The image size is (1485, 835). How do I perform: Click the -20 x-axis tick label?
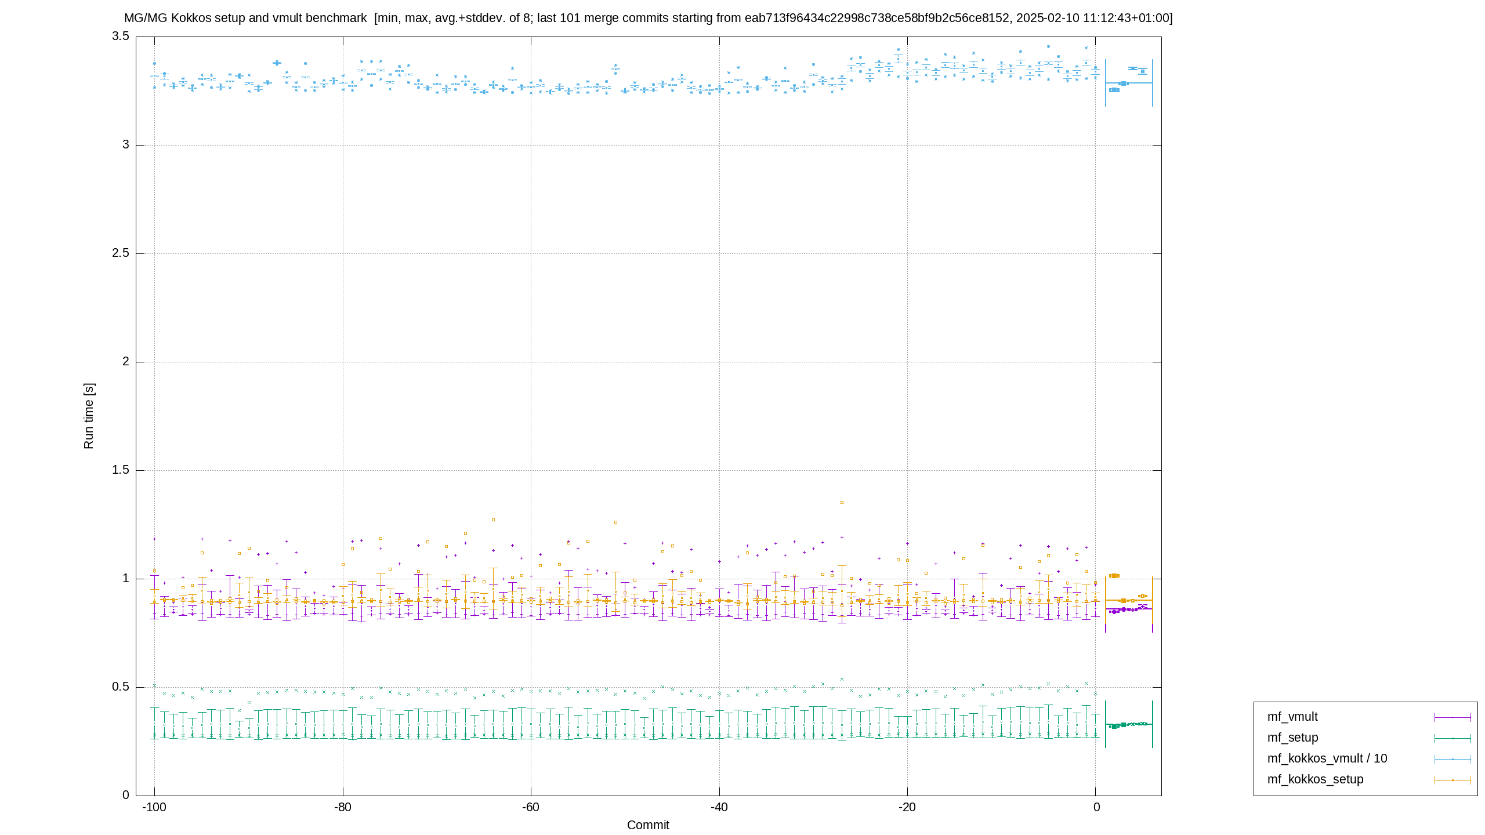[x=907, y=807]
